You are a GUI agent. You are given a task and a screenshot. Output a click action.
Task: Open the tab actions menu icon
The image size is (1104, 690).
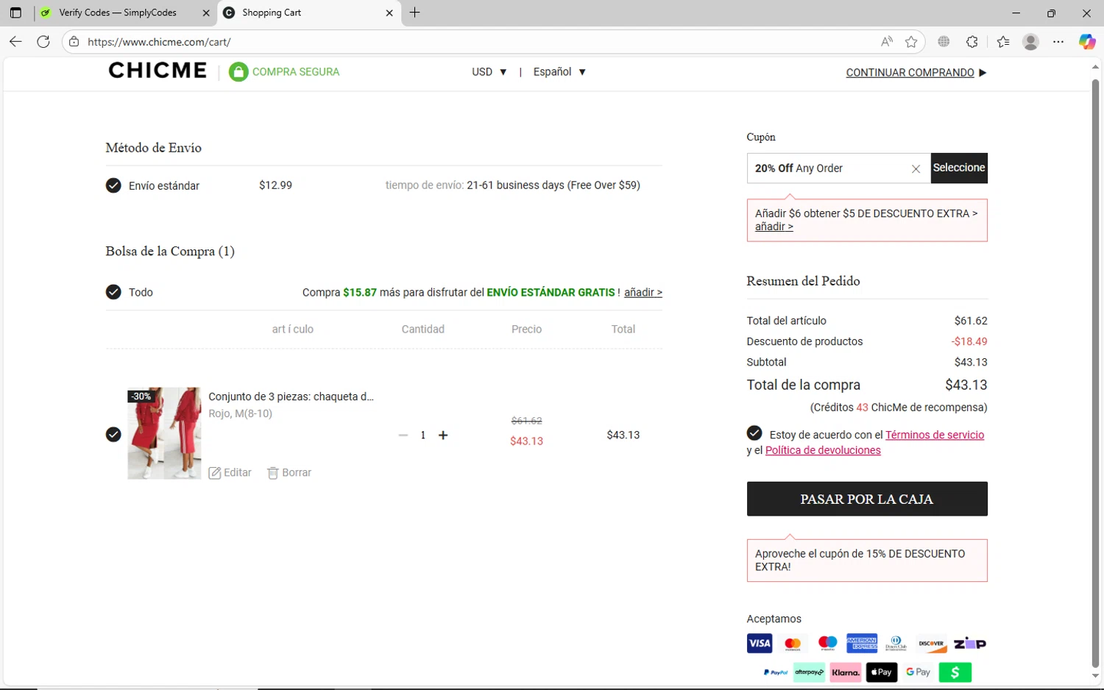15,13
